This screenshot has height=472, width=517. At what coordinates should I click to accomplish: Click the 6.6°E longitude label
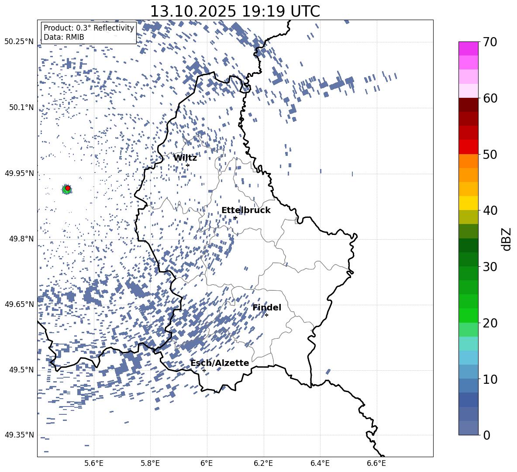pos(376,463)
